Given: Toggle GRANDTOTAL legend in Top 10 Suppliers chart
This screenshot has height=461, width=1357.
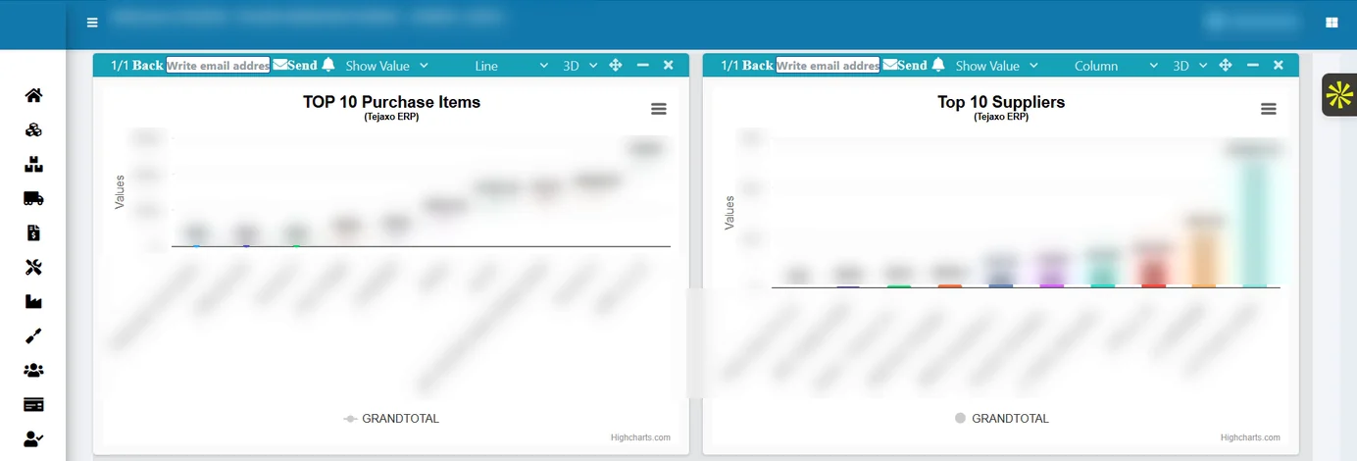Looking at the screenshot, I should pos(1001,419).
